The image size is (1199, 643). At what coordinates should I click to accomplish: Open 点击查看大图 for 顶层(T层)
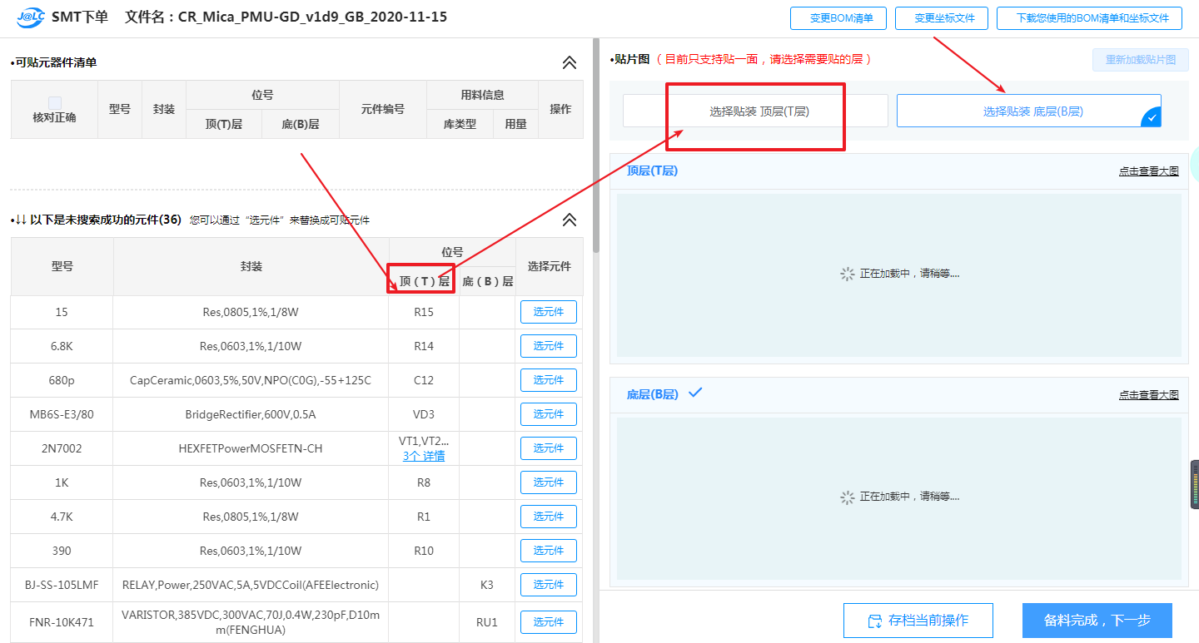[x=1148, y=171]
